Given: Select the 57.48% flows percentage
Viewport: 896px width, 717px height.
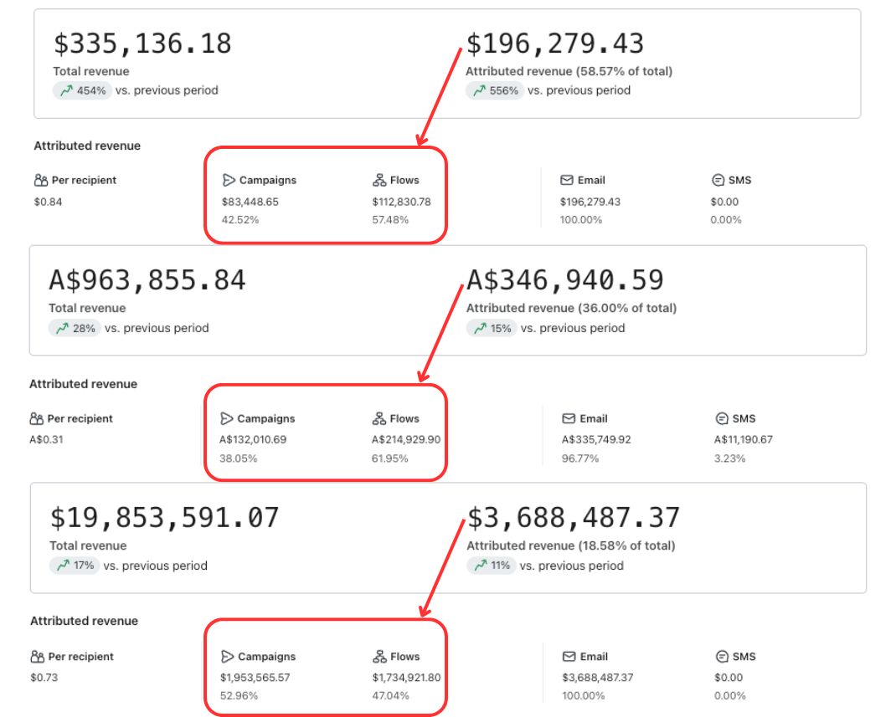Looking at the screenshot, I should click(x=390, y=220).
